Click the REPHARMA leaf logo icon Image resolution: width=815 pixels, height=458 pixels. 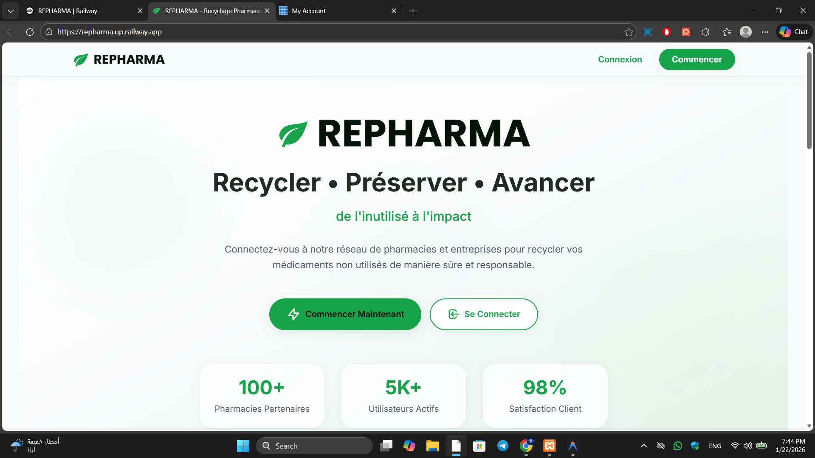coord(80,59)
